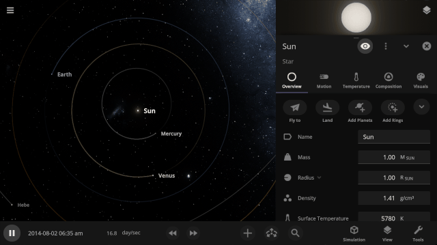Open the Radius unit dropdown arrow

coord(319,178)
